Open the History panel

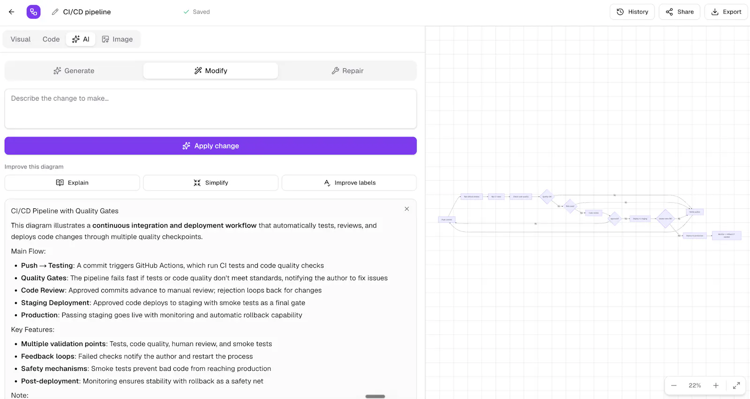[632, 12]
